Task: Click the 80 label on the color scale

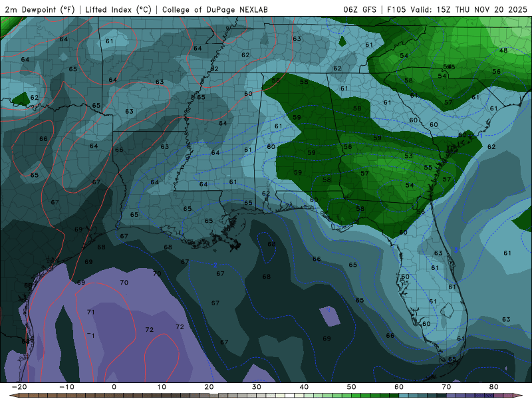Action: pyautogui.click(x=493, y=387)
